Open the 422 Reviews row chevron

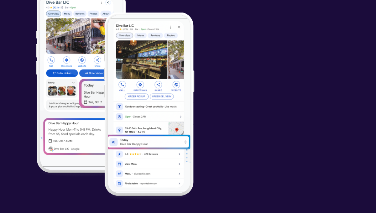click(180, 154)
